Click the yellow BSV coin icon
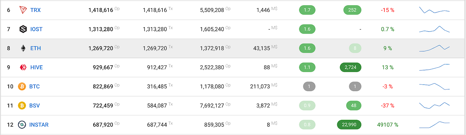This screenshot has height=135, width=466. tap(22, 105)
